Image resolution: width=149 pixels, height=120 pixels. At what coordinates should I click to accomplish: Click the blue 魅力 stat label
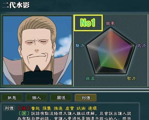pos(80,46)
